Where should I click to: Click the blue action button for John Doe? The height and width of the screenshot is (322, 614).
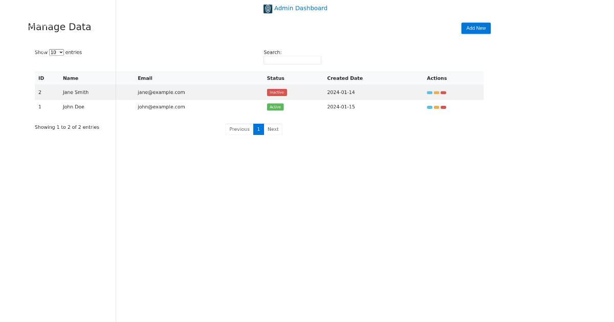pos(429,107)
